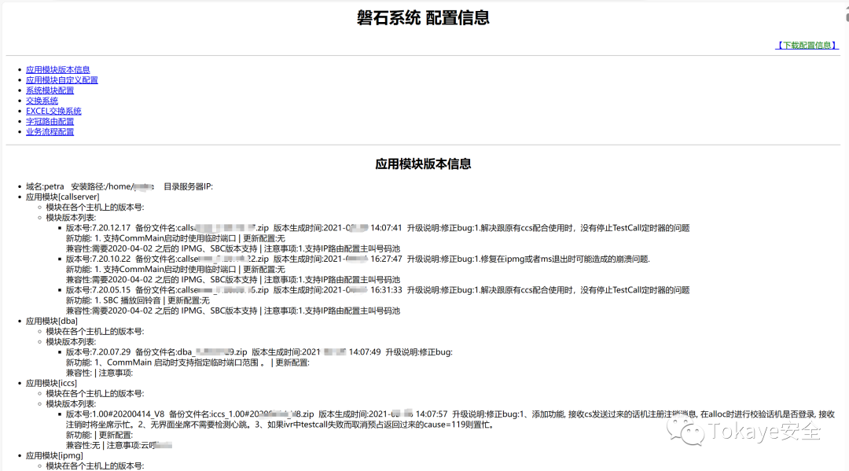Click 修复在ipmg或者ms退出时 upgrade note
The image size is (849, 471).
pyautogui.click(x=528, y=259)
